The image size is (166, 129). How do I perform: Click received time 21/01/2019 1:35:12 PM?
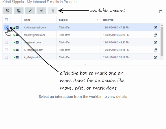[116, 57]
